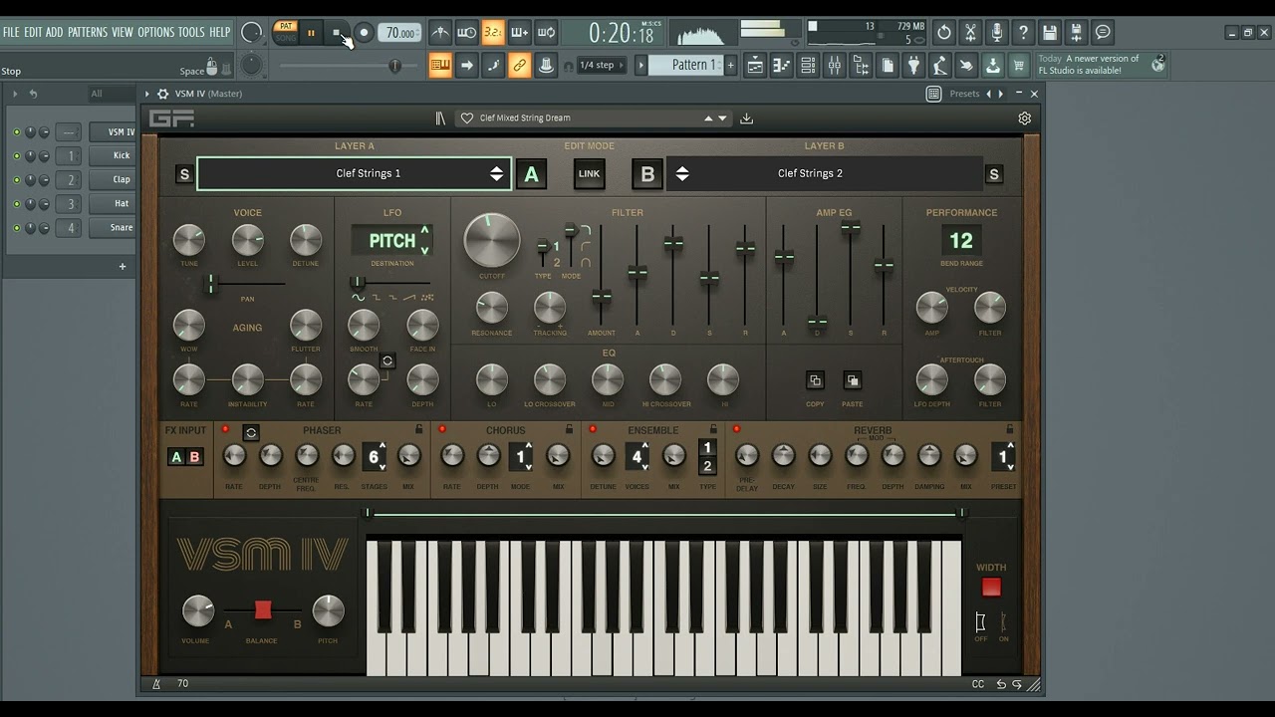Click the shopping cart icon
1275x717 pixels.
tap(1018, 66)
